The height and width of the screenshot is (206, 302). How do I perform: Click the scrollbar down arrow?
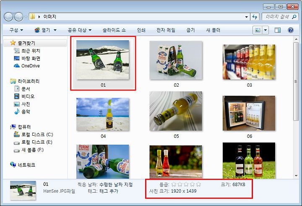pos(296,175)
